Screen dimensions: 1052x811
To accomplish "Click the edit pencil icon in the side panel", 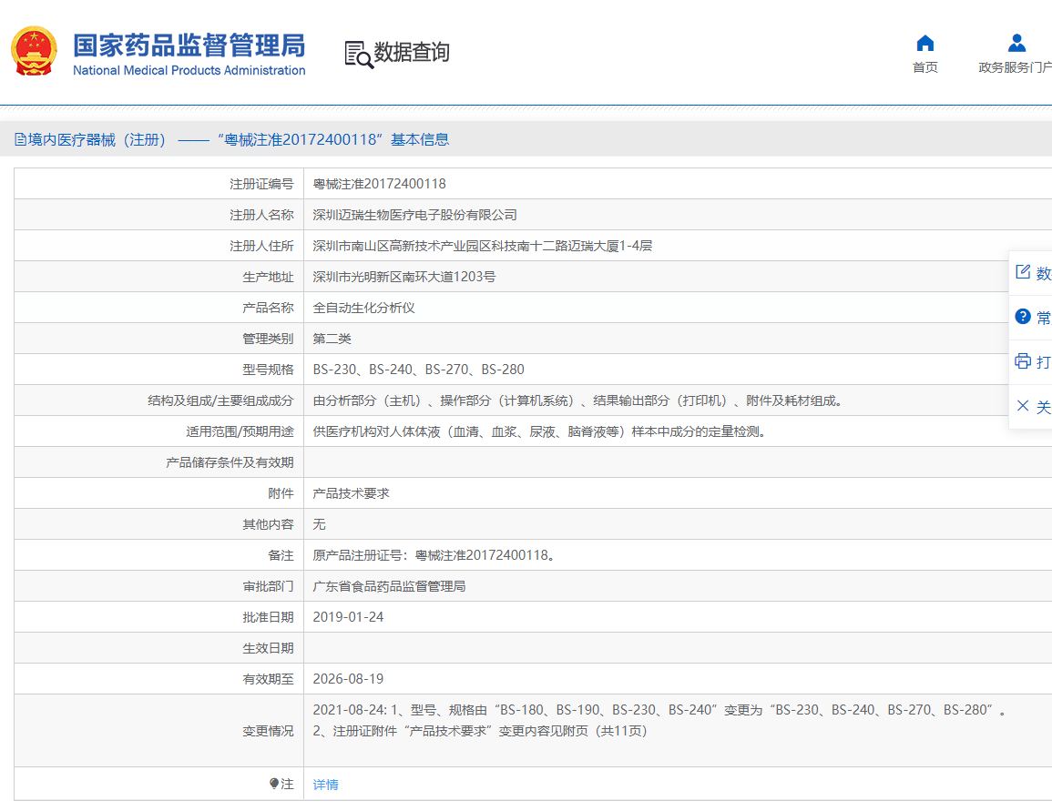I will tap(1023, 271).
